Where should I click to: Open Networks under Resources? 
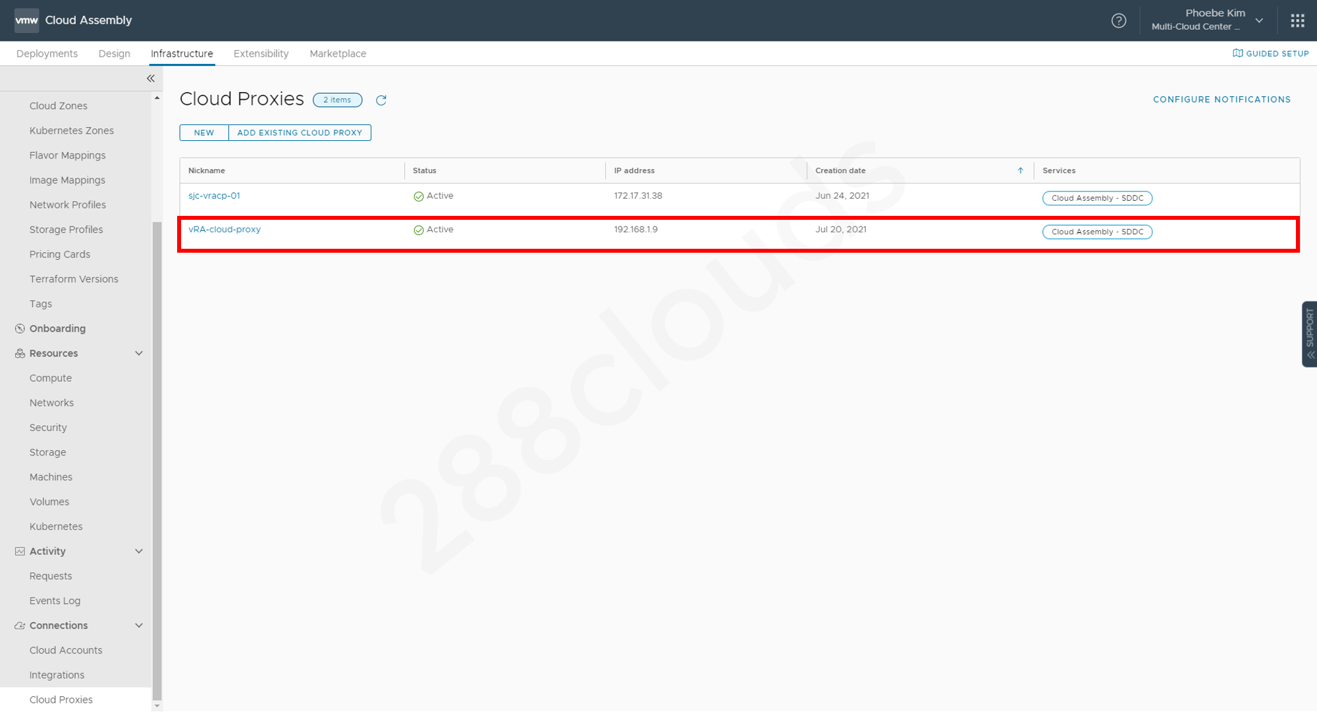click(x=51, y=403)
